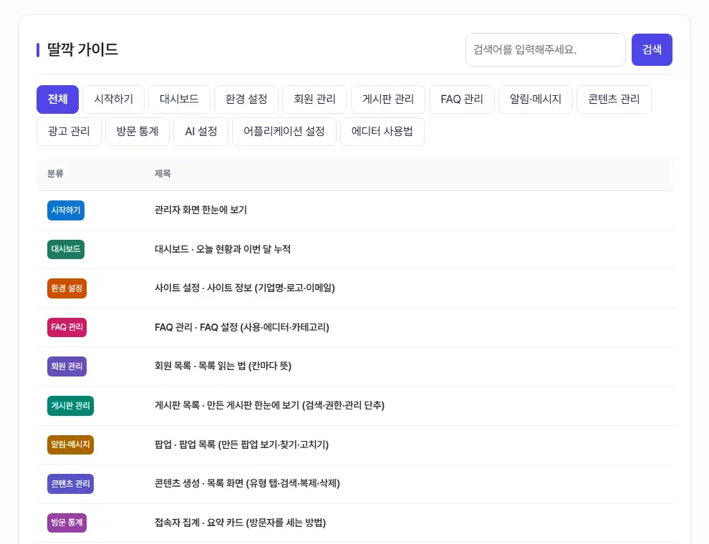This screenshot has width=709, height=544.
Task: Select the 어플리케이션 설정 filter tab
Action: coord(284,132)
